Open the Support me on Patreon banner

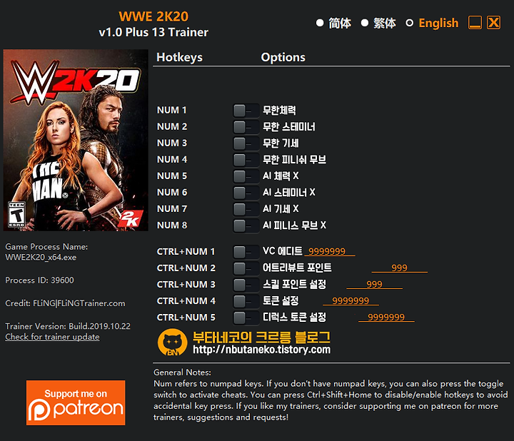76,402
